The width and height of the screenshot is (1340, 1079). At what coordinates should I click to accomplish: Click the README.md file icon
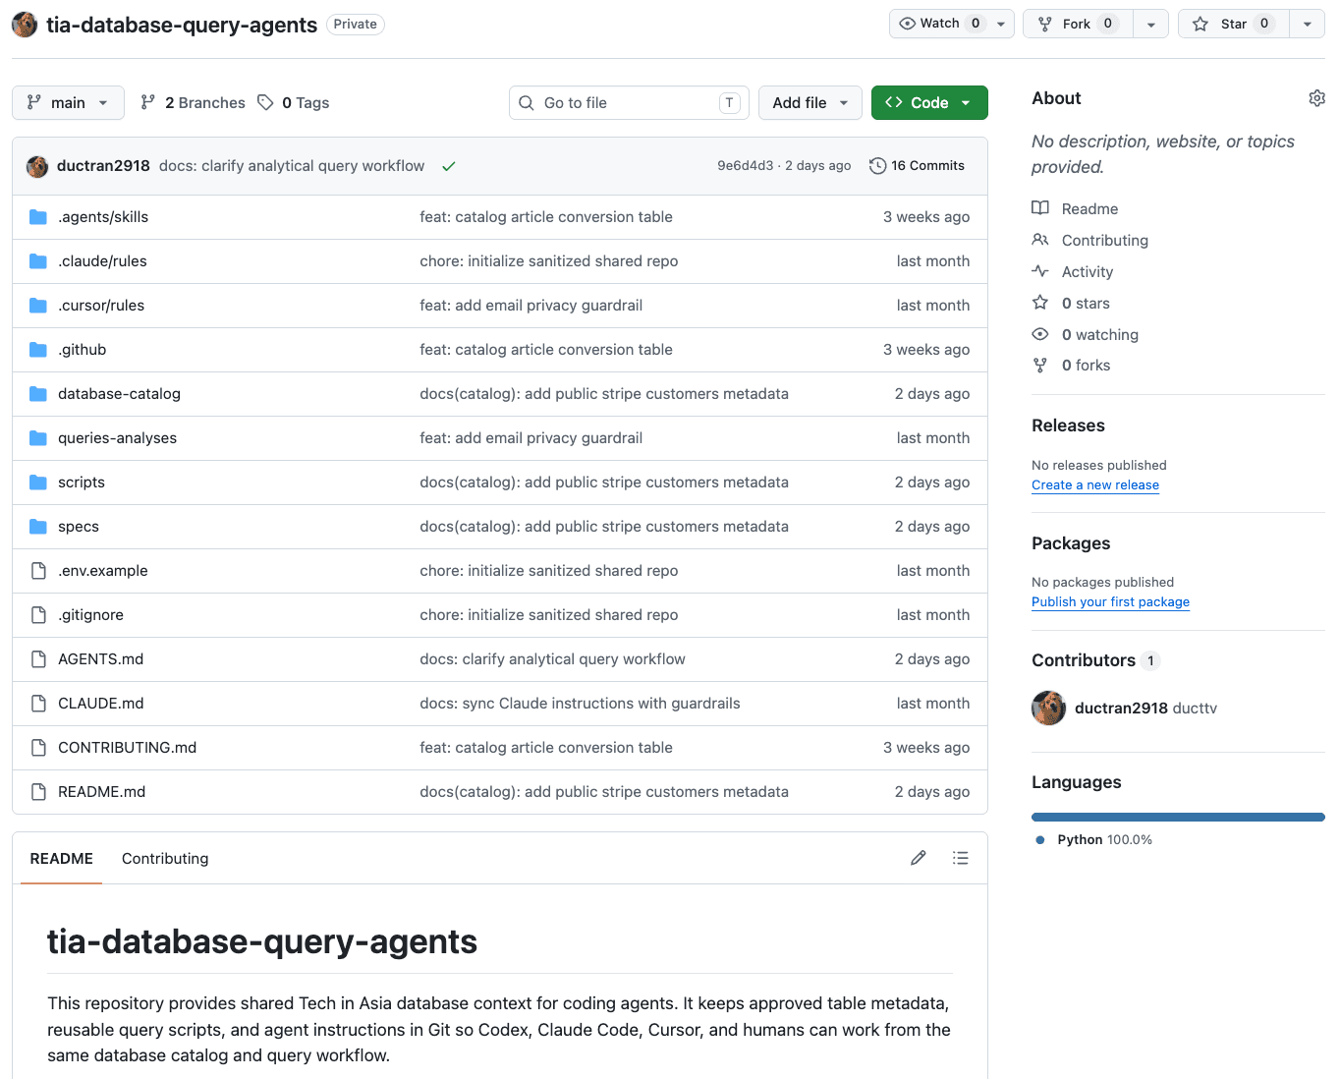(x=38, y=792)
